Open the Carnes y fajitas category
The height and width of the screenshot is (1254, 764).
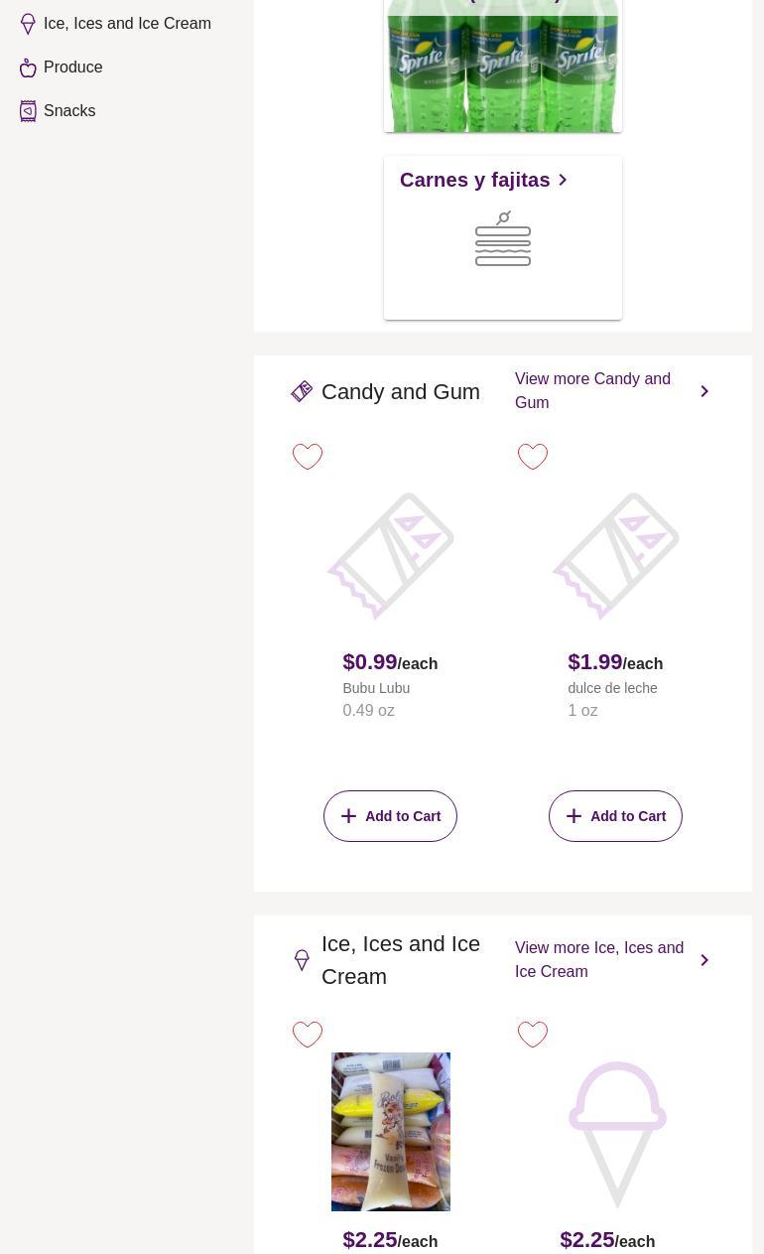(x=483, y=180)
